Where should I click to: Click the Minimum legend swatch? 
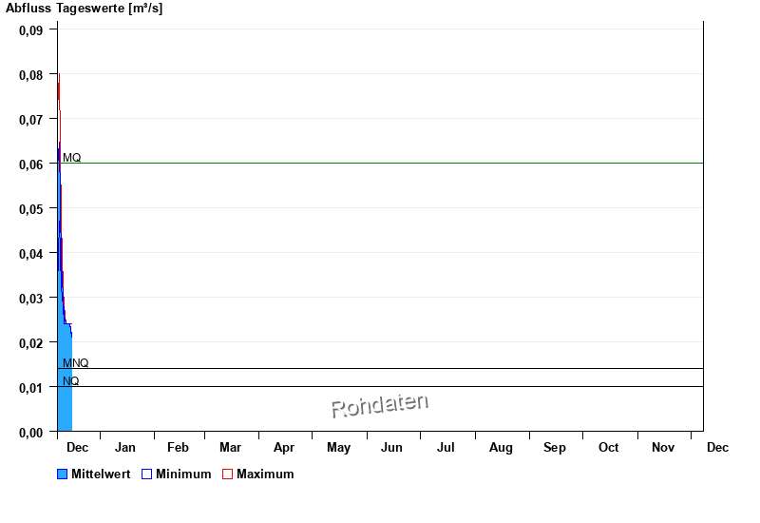(x=146, y=474)
